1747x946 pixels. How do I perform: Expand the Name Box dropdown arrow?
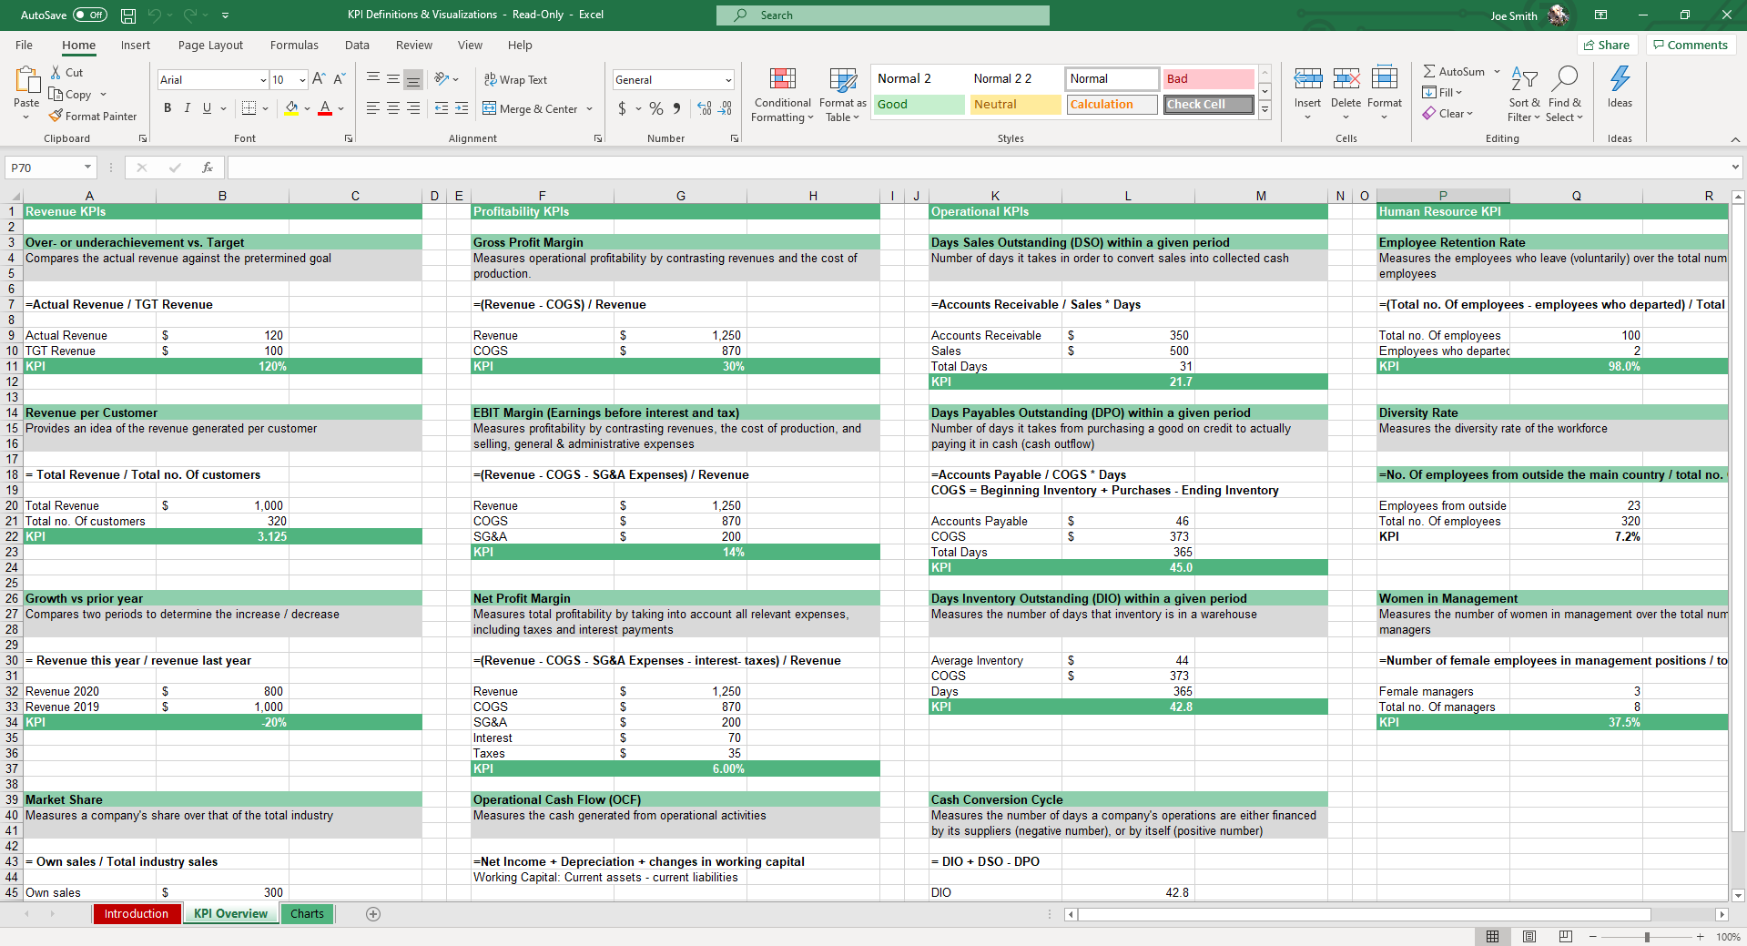pyautogui.click(x=87, y=168)
